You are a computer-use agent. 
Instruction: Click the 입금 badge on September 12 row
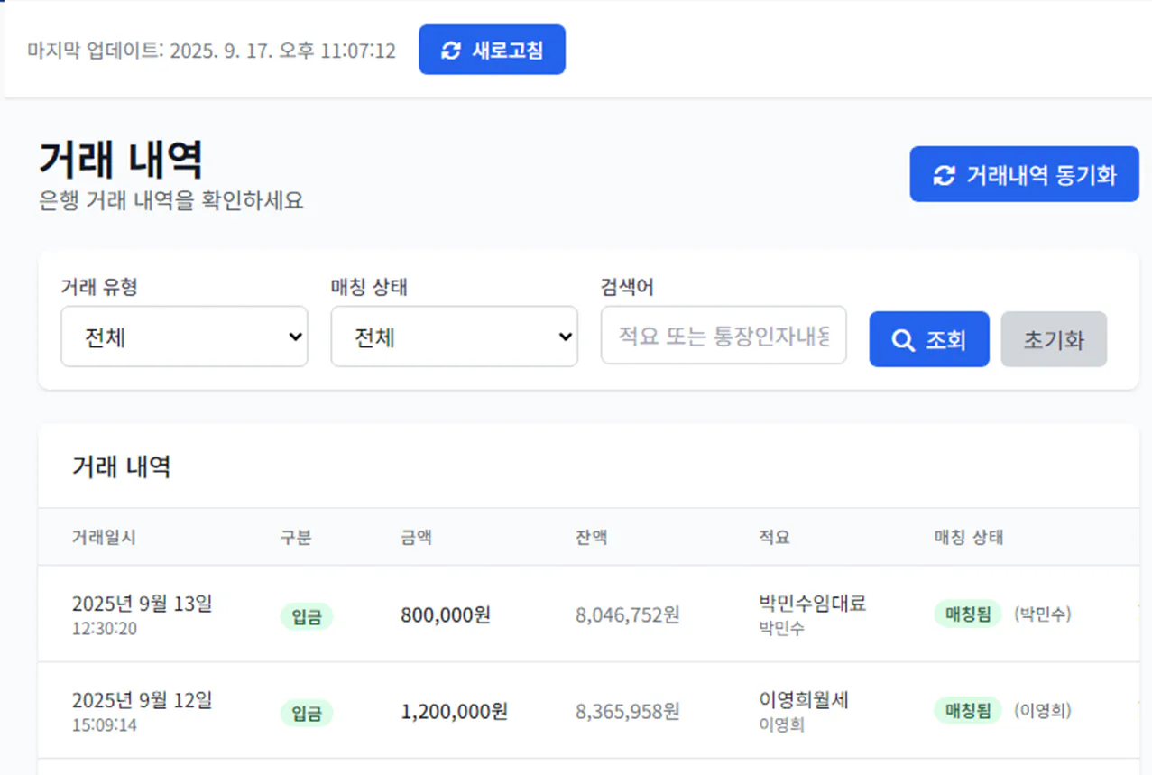(307, 712)
